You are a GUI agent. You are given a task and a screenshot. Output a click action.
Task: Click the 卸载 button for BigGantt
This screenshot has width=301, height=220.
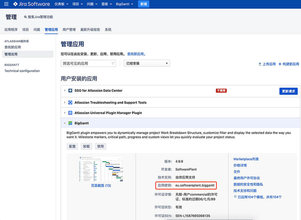(x=86, y=146)
